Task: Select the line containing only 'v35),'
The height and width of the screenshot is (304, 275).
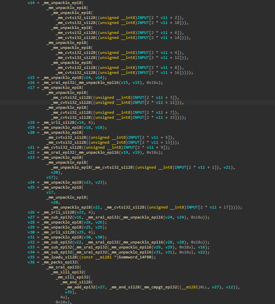Action: pyautogui.click(x=71, y=292)
